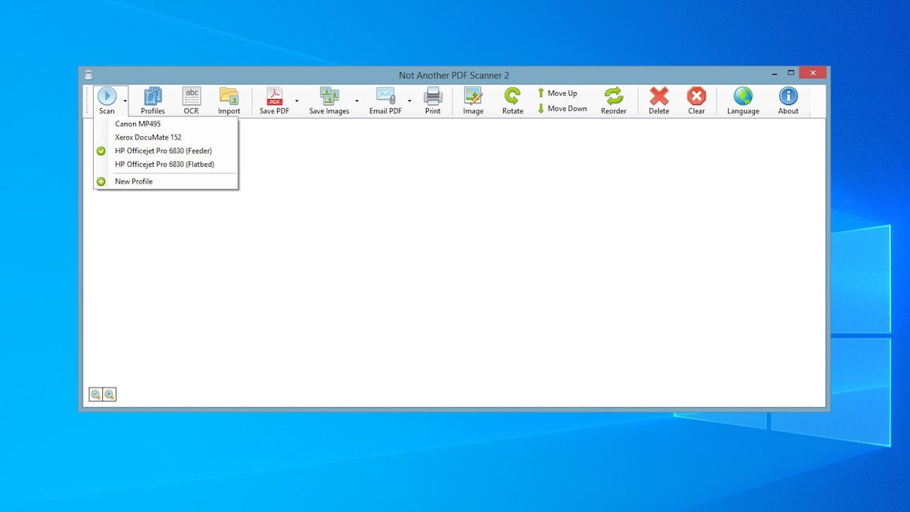Open the Profiles manager
This screenshot has width=910, height=512.
click(152, 100)
